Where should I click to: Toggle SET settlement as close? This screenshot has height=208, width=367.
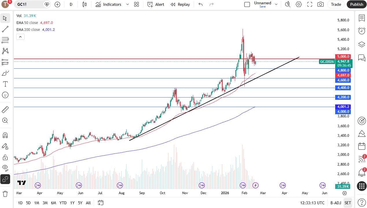pyautogui.click(x=348, y=203)
